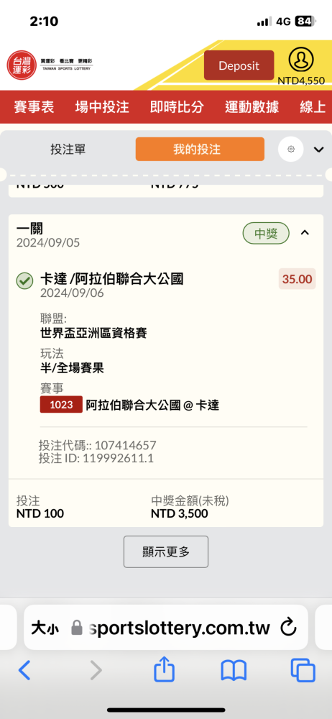Open Safari 大小 page settings menu
Screen dimensions: 332x719
point(45,628)
